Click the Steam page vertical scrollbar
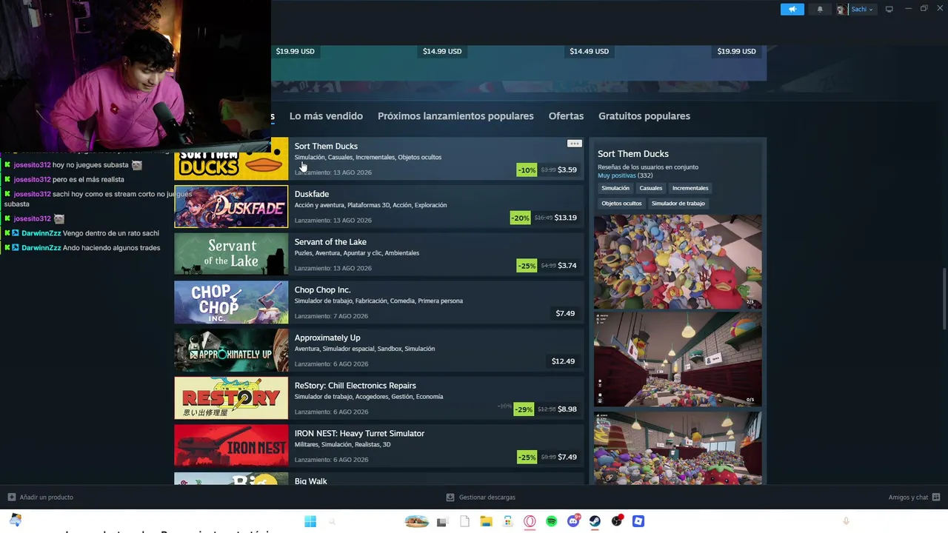This screenshot has width=948, height=533. (944, 300)
